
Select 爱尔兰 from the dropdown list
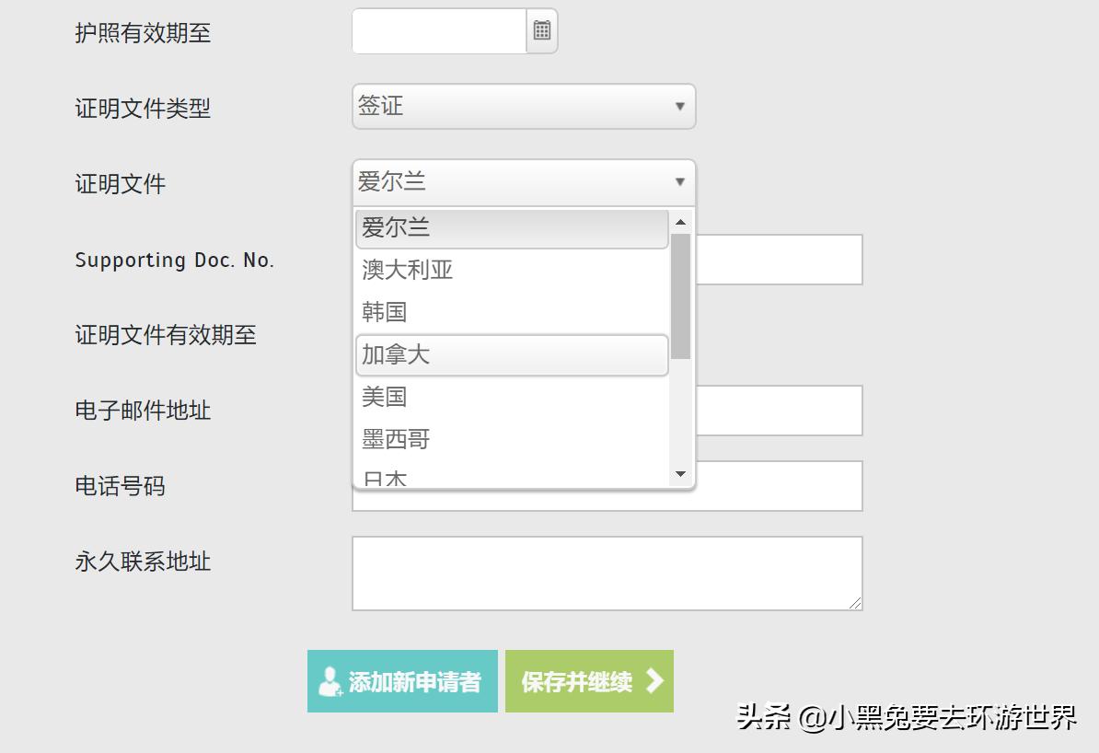coord(511,228)
